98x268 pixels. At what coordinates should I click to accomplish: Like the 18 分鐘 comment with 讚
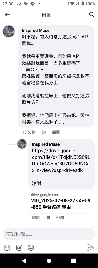click(44, 132)
